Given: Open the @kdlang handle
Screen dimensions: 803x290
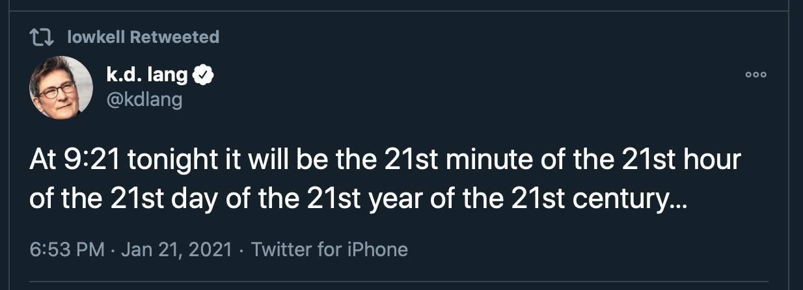Looking at the screenshot, I should click(x=144, y=99).
